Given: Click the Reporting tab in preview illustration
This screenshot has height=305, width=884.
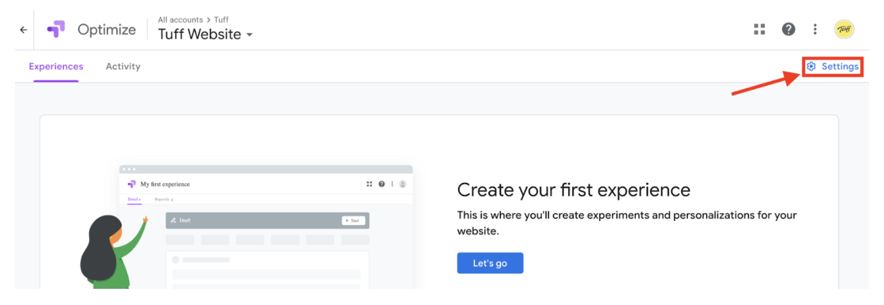Looking at the screenshot, I should 164,199.
